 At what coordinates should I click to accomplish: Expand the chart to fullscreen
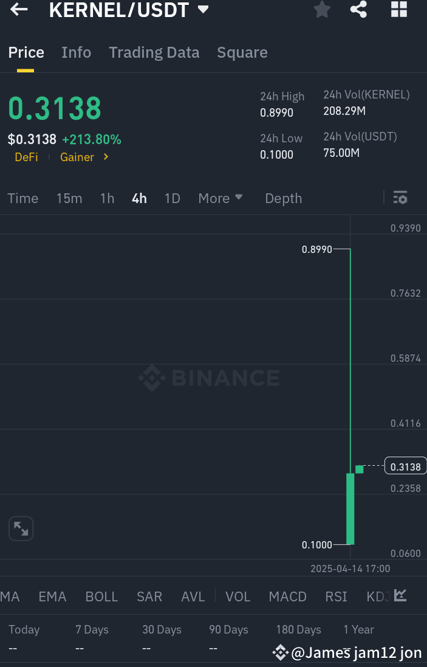click(x=21, y=528)
